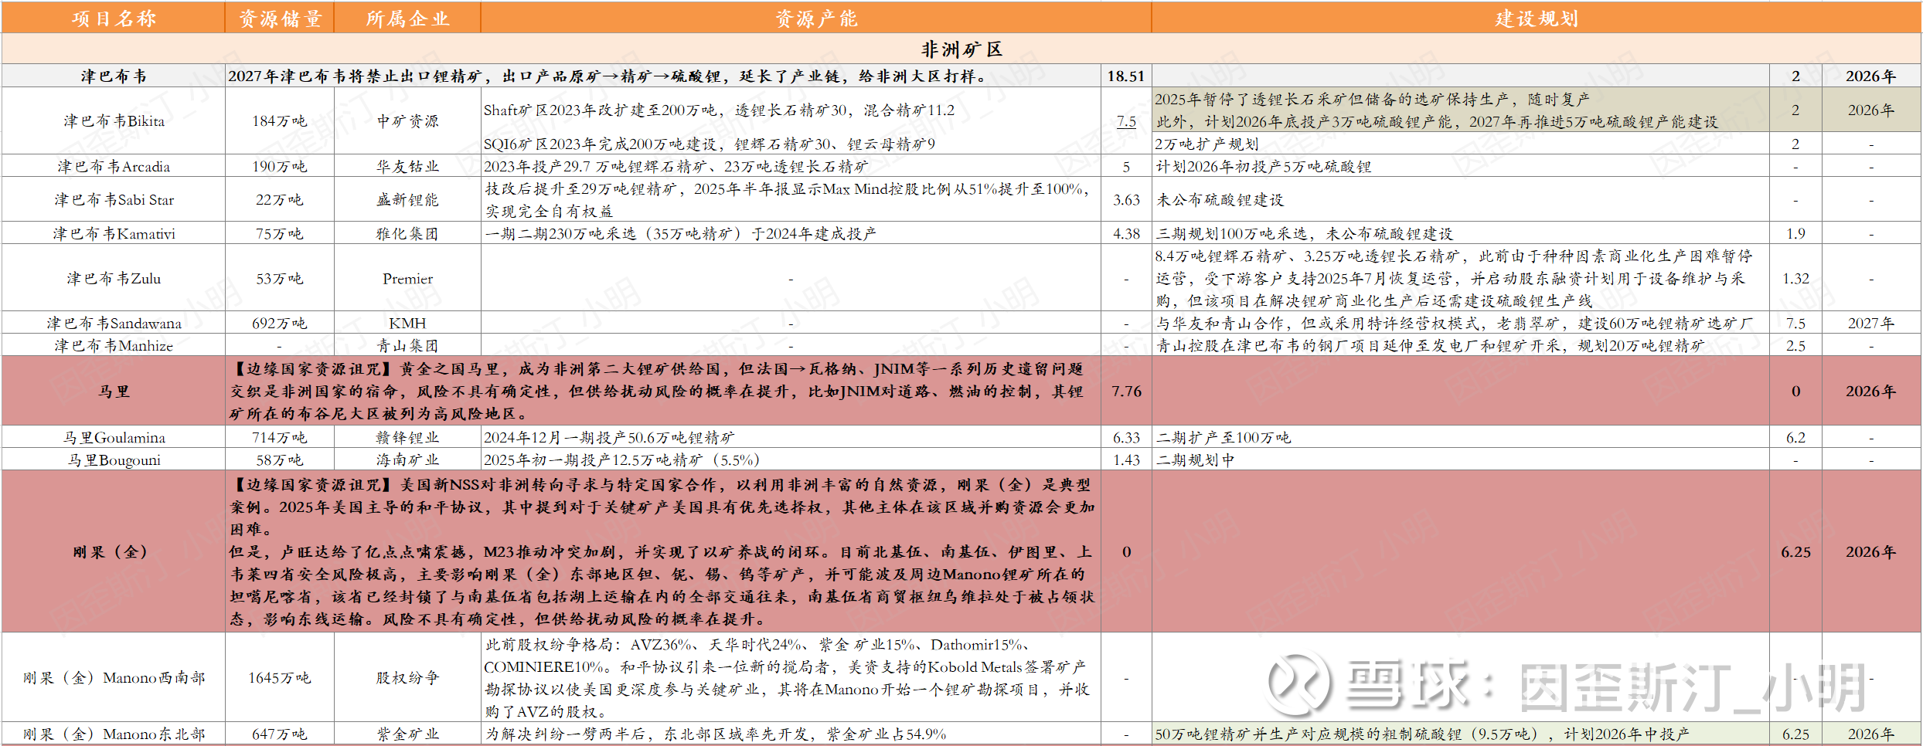Click the KMH company cell
1923x746 pixels.
pos(407,323)
